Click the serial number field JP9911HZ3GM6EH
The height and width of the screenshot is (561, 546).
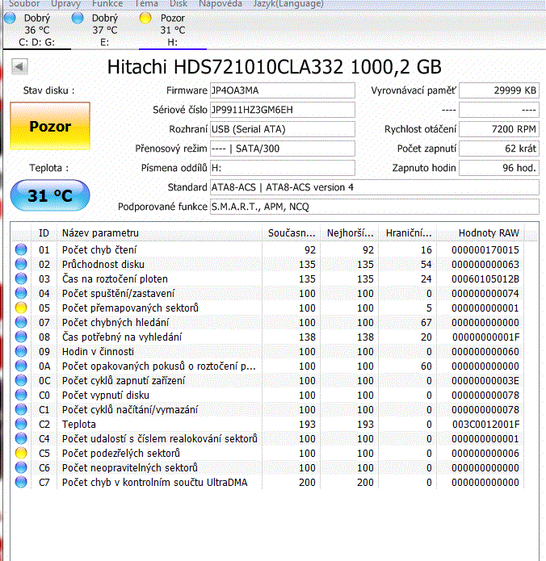282,110
